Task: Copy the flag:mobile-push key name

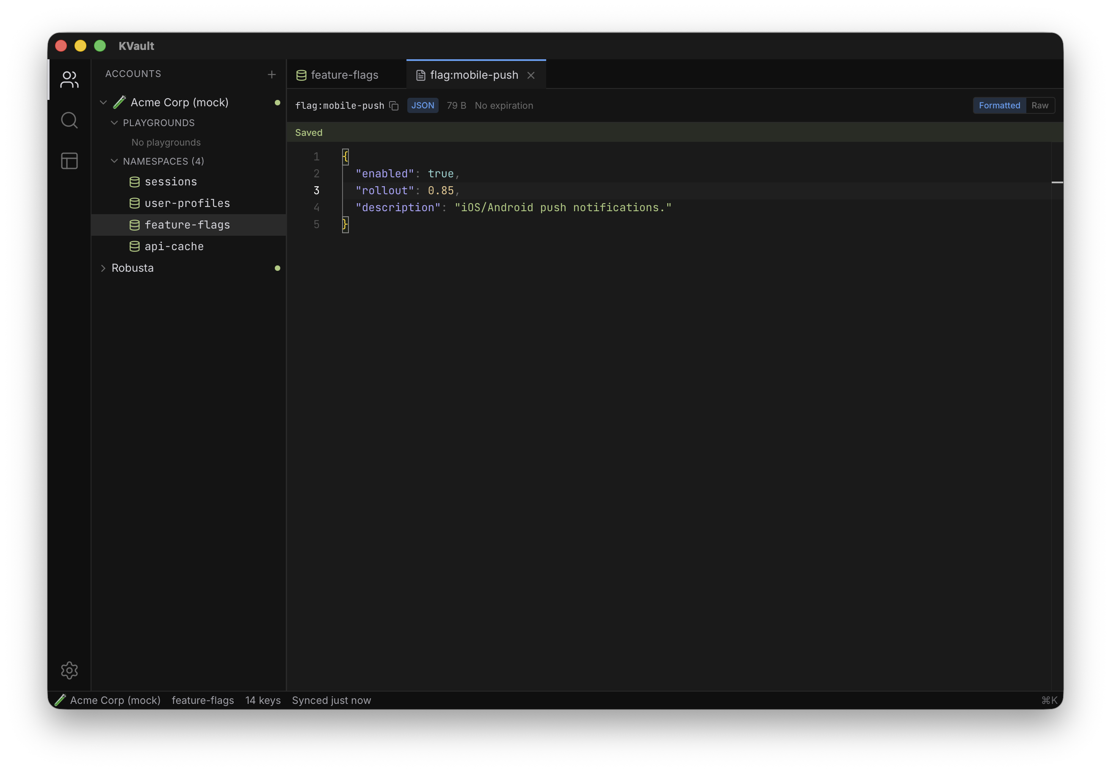Action: (x=394, y=105)
